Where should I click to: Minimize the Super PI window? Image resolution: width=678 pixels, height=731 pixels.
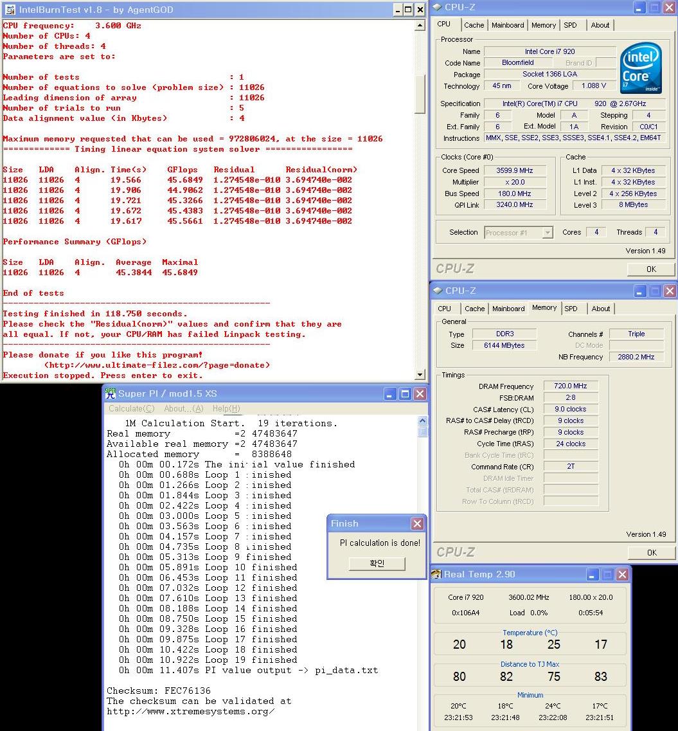click(x=390, y=394)
